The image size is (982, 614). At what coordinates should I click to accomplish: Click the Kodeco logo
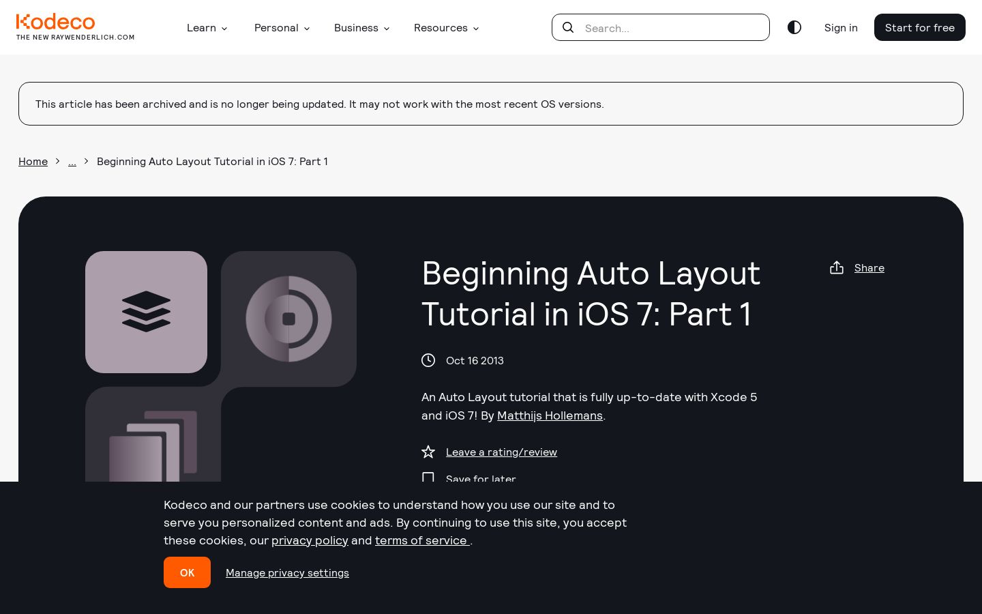pyautogui.click(x=55, y=22)
